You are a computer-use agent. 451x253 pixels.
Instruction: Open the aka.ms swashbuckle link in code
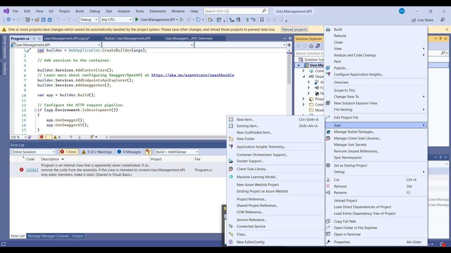click(193, 75)
